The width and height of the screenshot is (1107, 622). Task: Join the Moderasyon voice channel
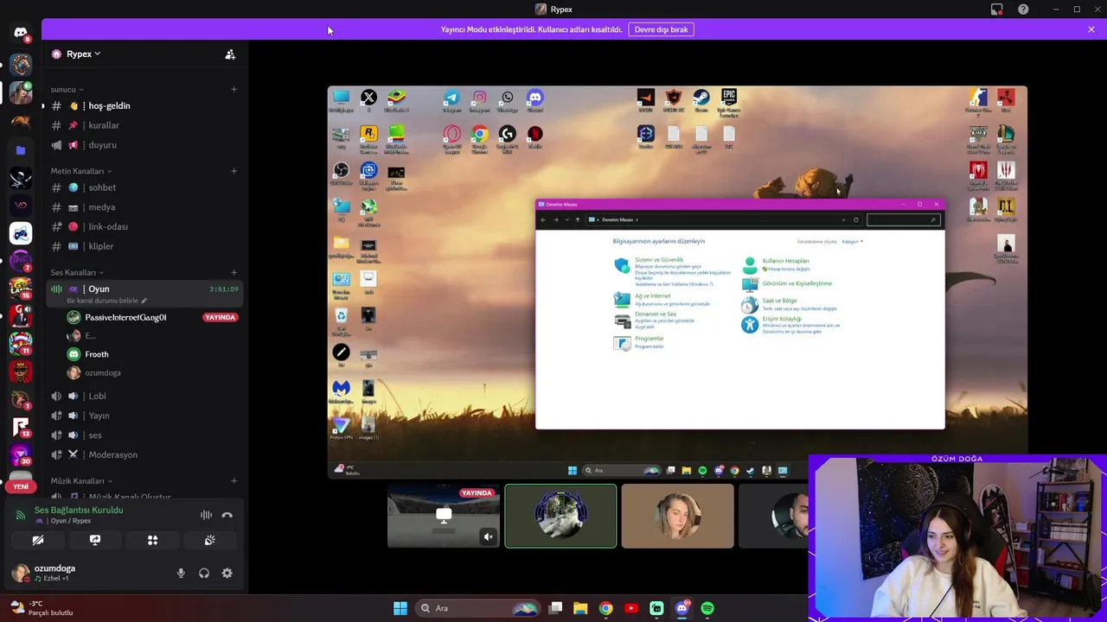pyautogui.click(x=144, y=454)
